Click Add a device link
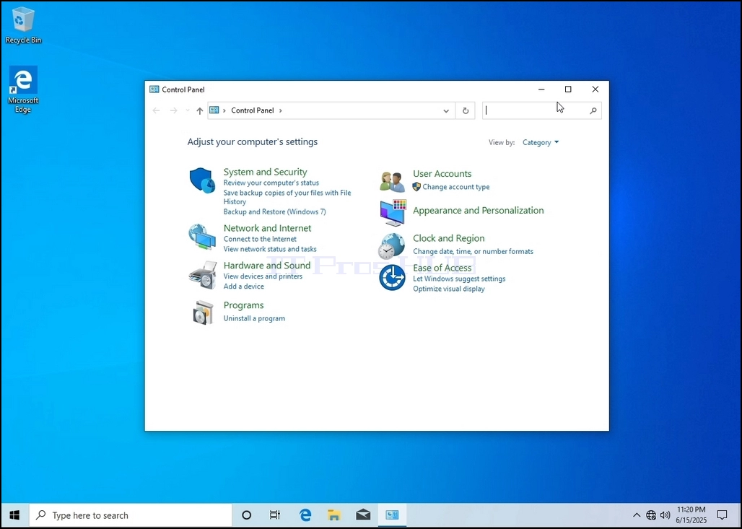The height and width of the screenshot is (529, 742). point(244,287)
